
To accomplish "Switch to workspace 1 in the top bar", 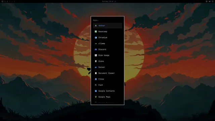I will pyautogui.click(x=5, y=1).
